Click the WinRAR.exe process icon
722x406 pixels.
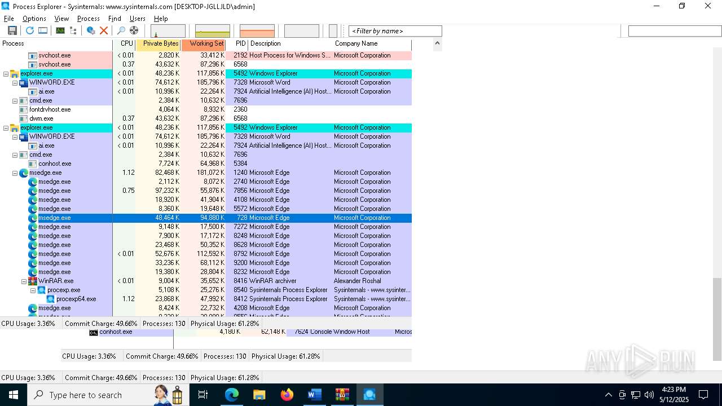[33, 281]
